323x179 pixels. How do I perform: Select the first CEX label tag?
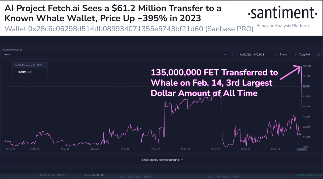click(x=122, y=177)
